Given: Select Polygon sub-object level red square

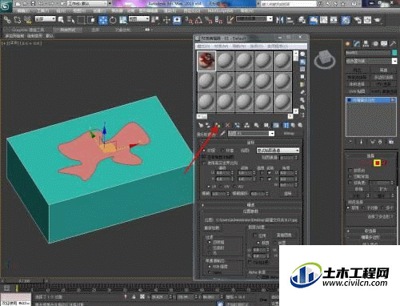Looking at the screenshot, I should (377, 163).
